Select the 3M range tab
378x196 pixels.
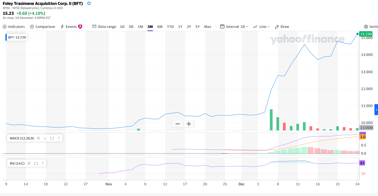coord(150,27)
